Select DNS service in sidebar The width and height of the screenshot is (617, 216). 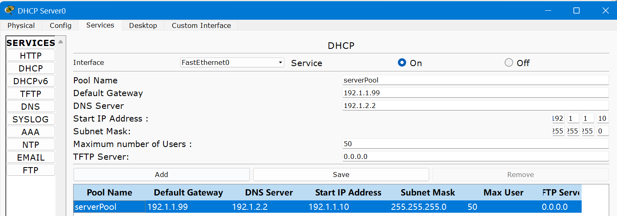pos(30,106)
